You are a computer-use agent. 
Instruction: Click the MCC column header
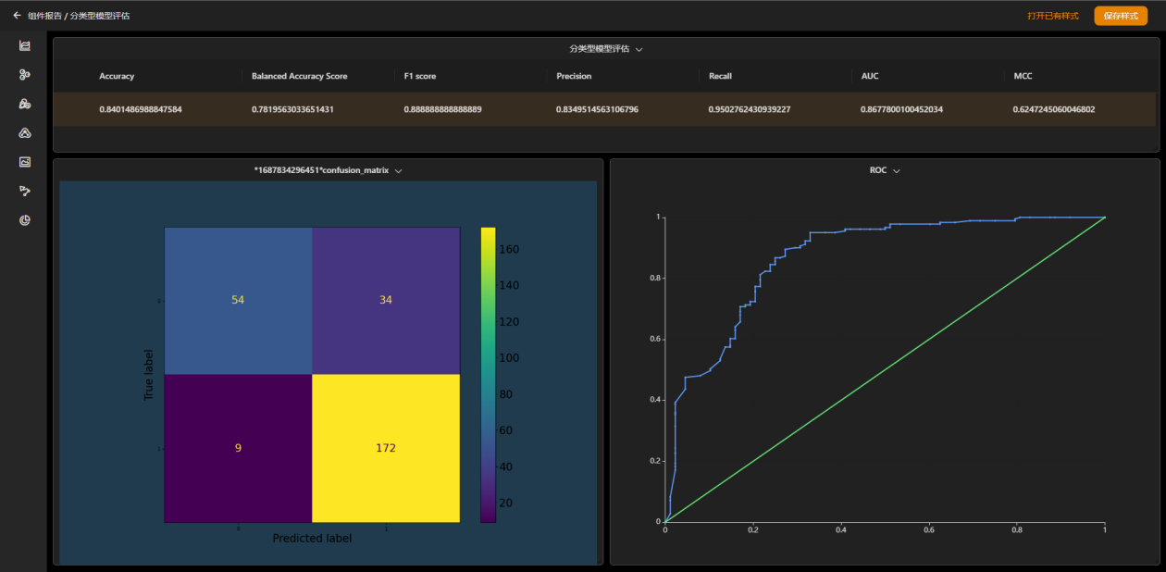tap(1023, 76)
